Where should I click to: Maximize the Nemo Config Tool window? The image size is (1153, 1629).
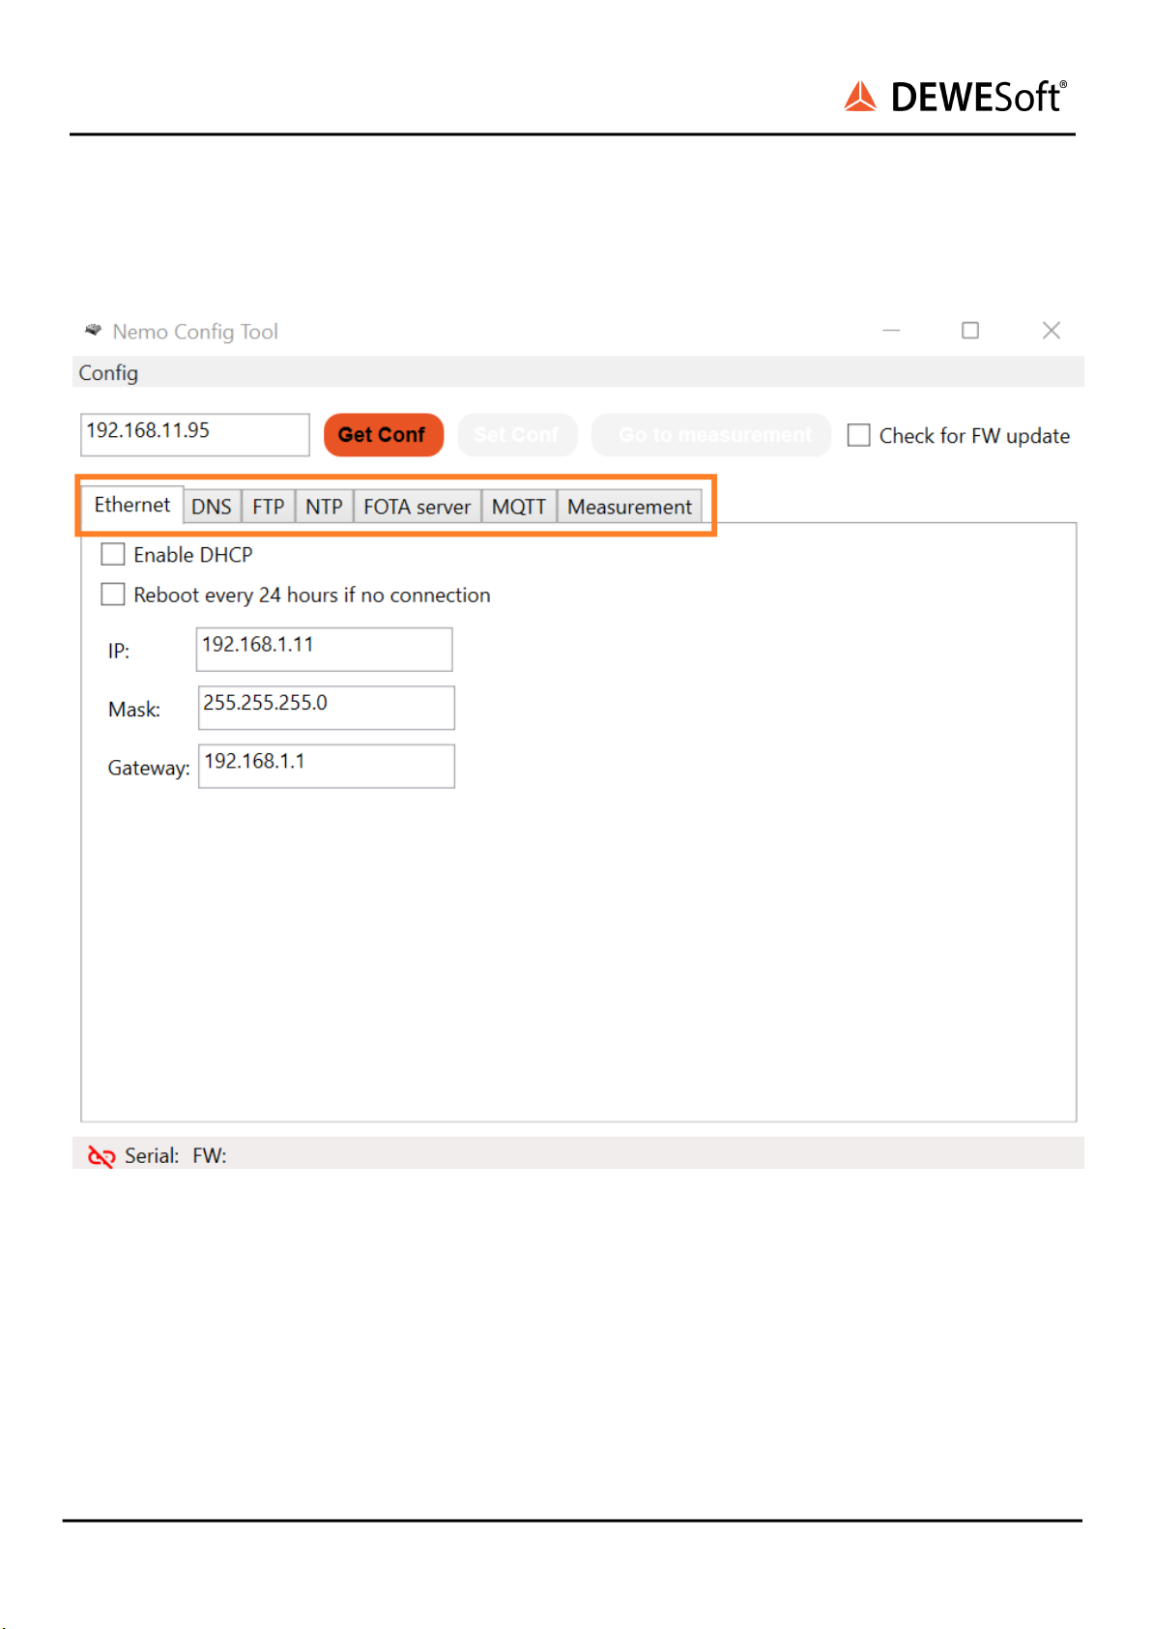point(970,331)
